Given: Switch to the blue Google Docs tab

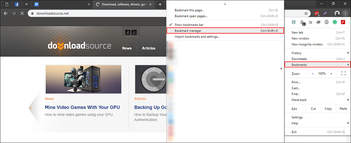Looking at the screenshot, I should click(37, 4).
